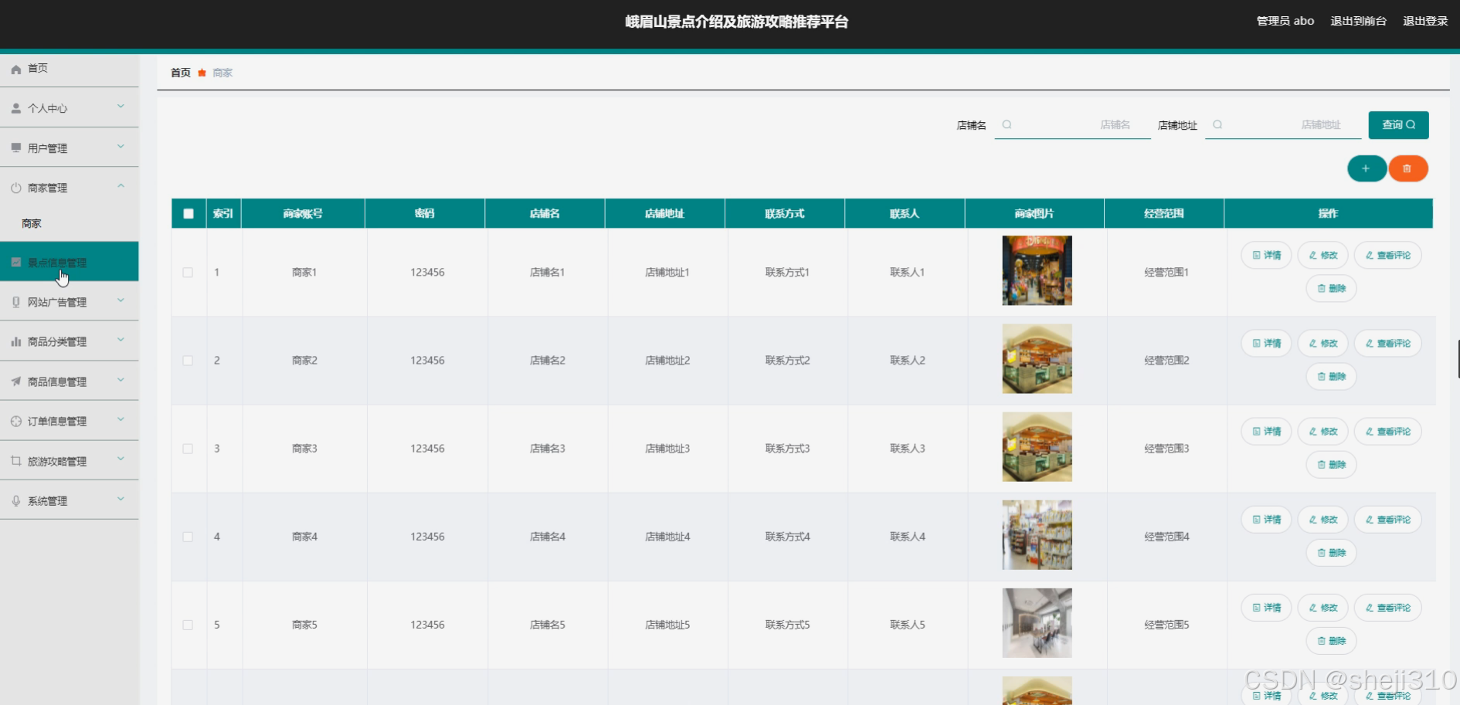Click 修改 for 商家4 row

click(1323, 519)
